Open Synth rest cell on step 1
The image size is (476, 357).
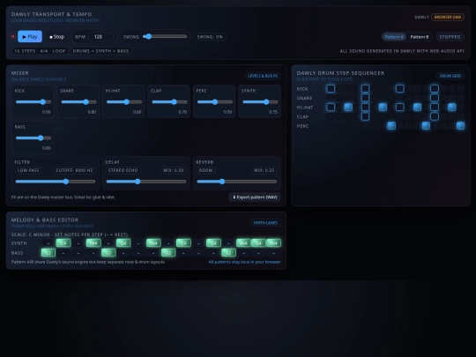coord(48,243)
